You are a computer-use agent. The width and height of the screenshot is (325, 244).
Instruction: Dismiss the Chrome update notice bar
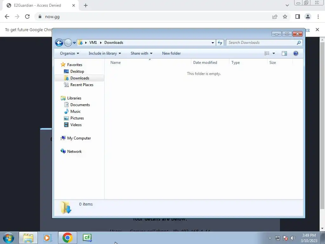coord(317,30)
